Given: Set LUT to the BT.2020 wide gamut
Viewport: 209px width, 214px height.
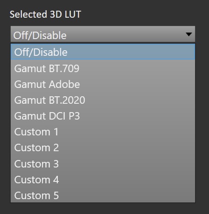Looking at the screenshot, I should (103, 100).
